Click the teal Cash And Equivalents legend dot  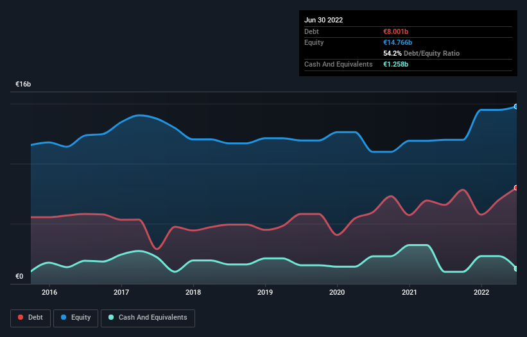(111, 317)
